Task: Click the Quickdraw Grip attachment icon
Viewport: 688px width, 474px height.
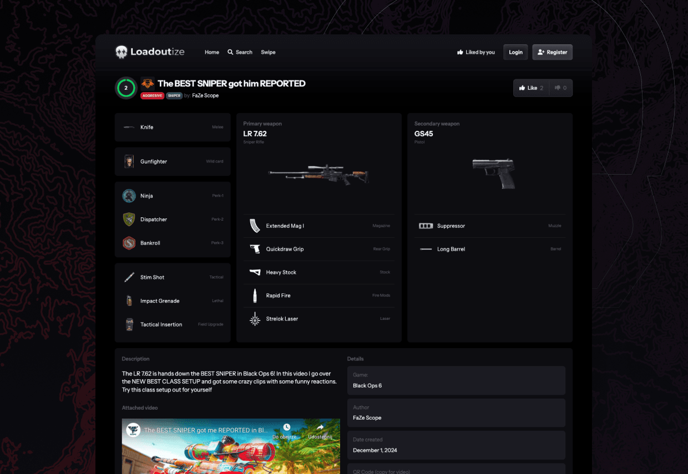Action: point(255,249)
